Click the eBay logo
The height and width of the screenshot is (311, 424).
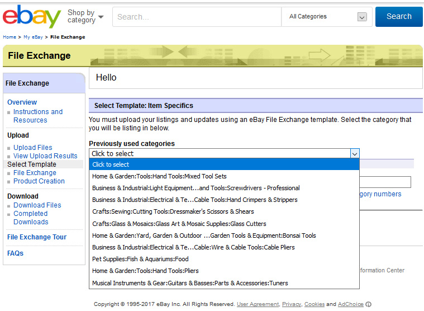click(x=32, y=17)
